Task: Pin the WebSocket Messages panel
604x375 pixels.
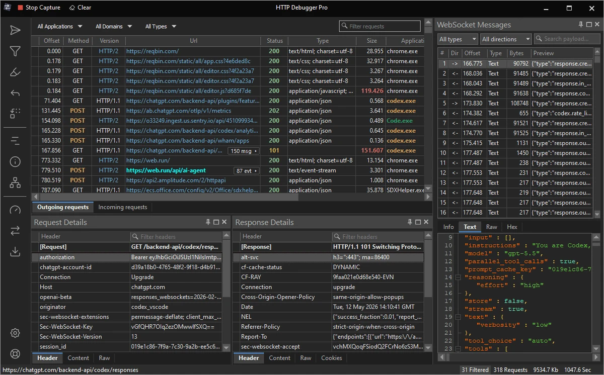Action: pyautogui.click(x=580, y=25)
